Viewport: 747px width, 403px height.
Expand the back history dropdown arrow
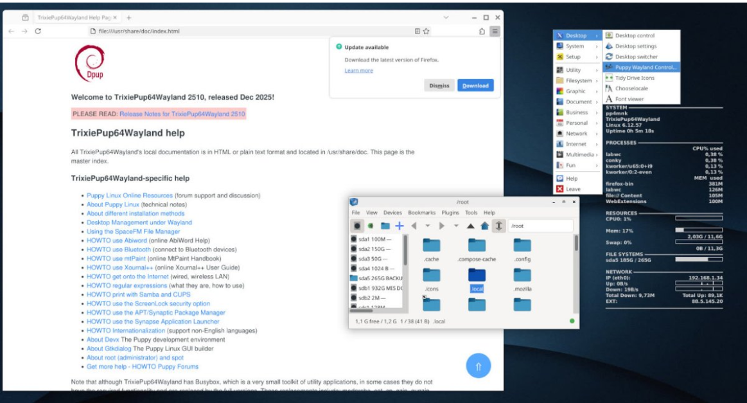(428, 226)
